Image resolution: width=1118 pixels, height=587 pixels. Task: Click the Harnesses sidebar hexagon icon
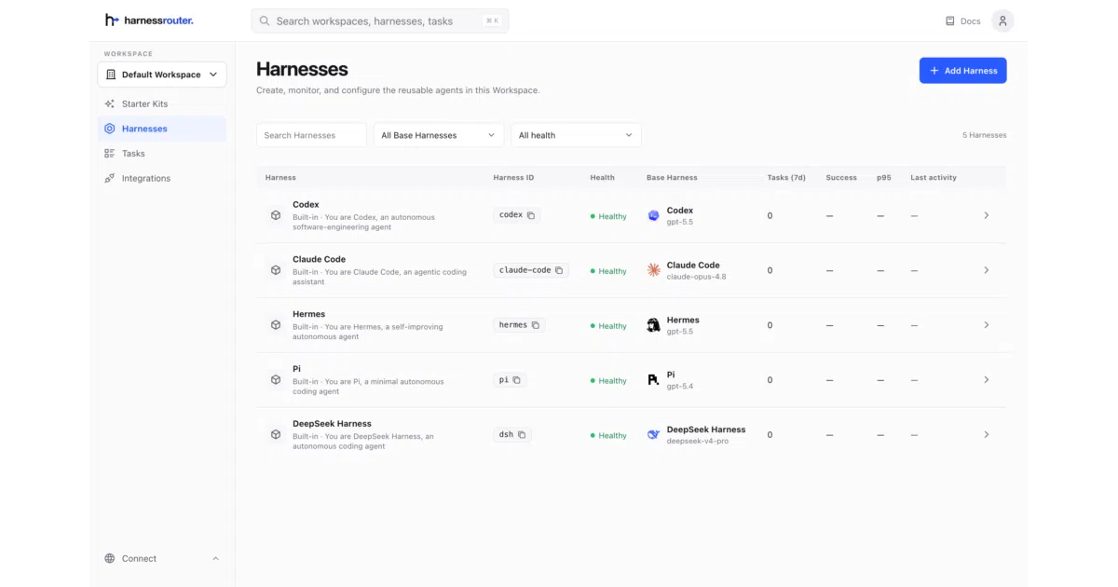pos(110,129)
